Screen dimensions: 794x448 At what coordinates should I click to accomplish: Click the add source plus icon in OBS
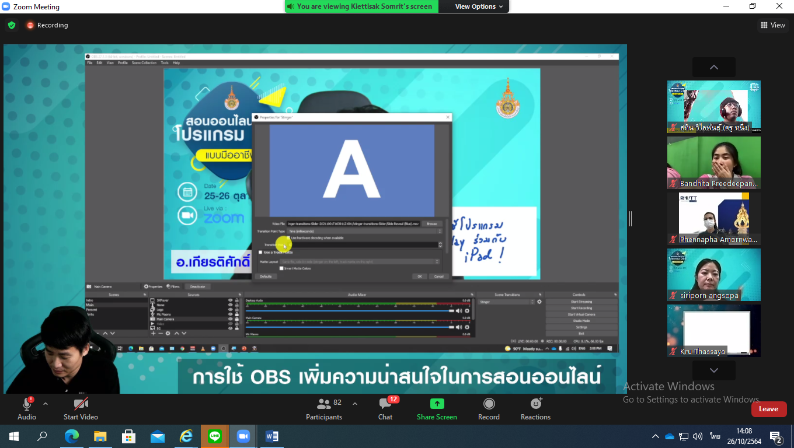click(x=154, y=333)
